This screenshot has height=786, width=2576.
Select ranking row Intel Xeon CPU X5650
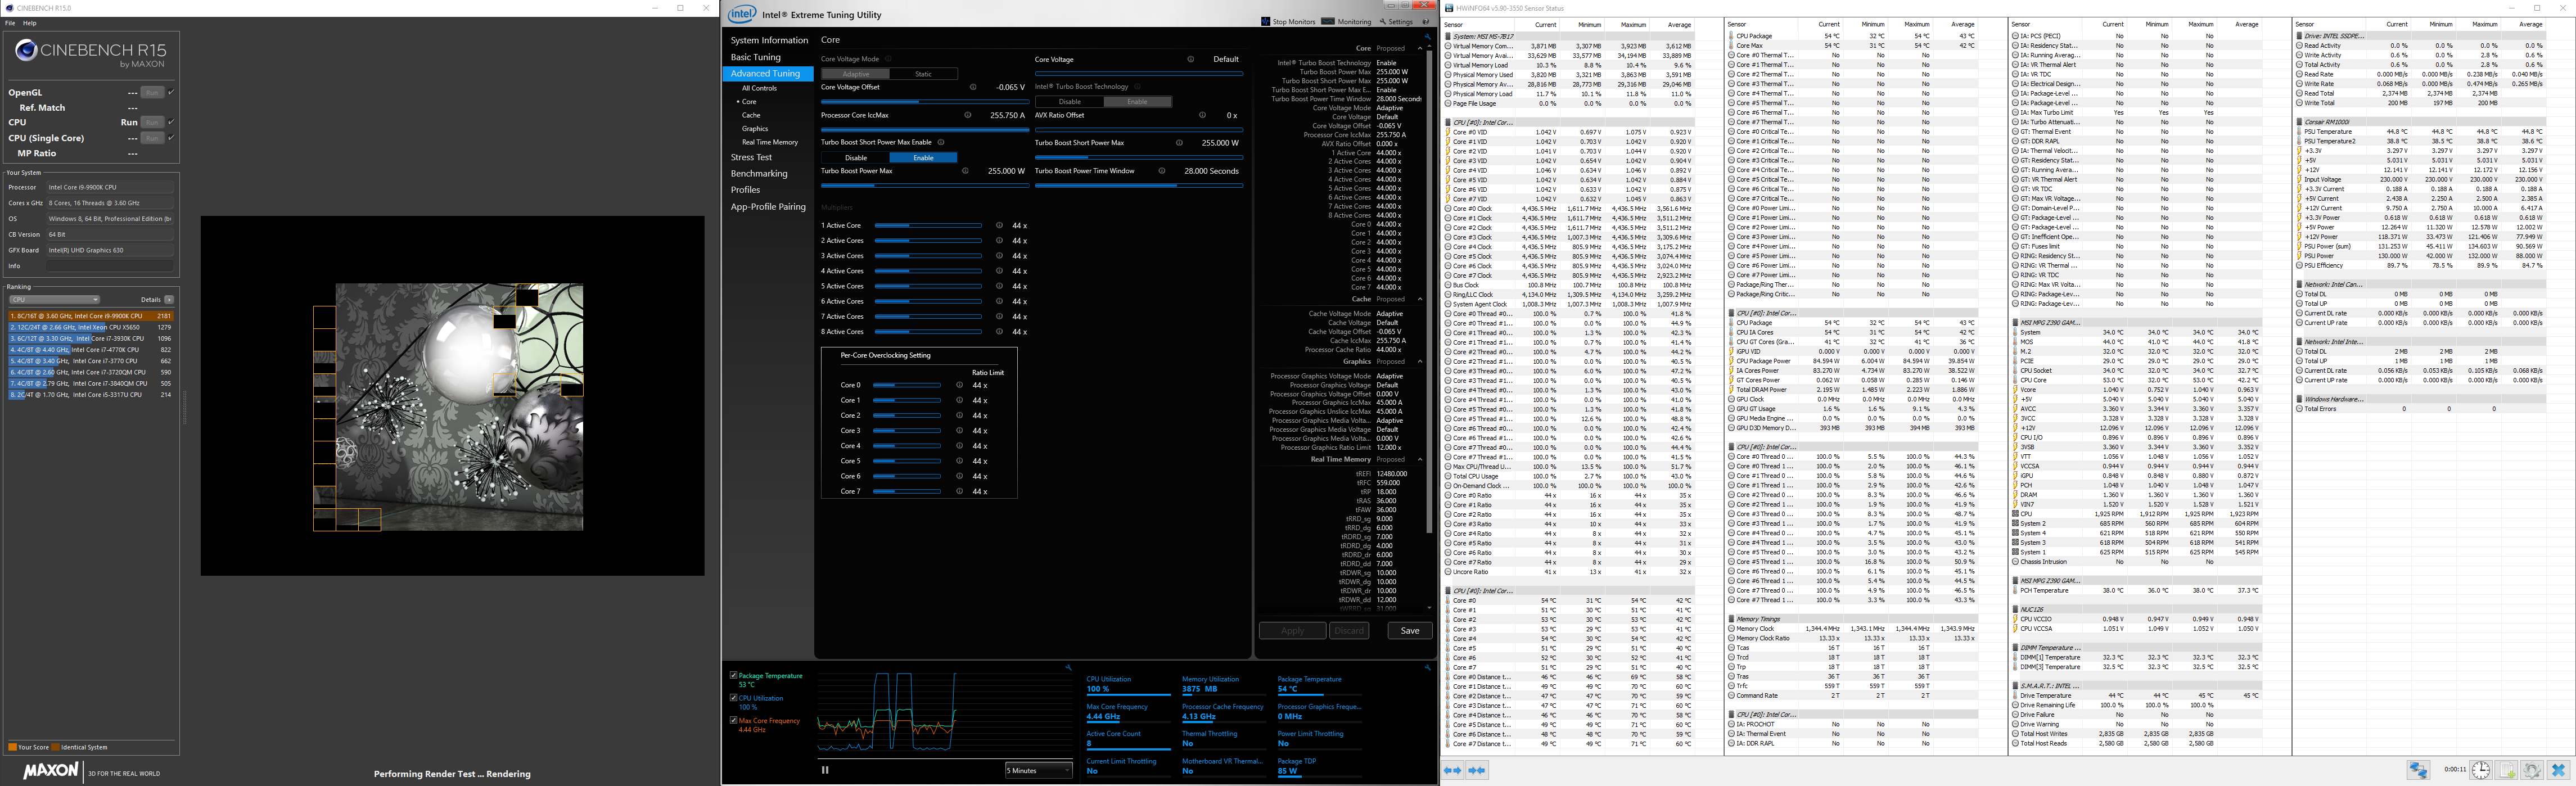pos(90,327)
